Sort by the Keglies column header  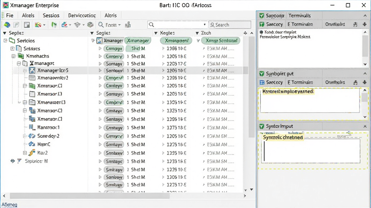tap(167, 33)
